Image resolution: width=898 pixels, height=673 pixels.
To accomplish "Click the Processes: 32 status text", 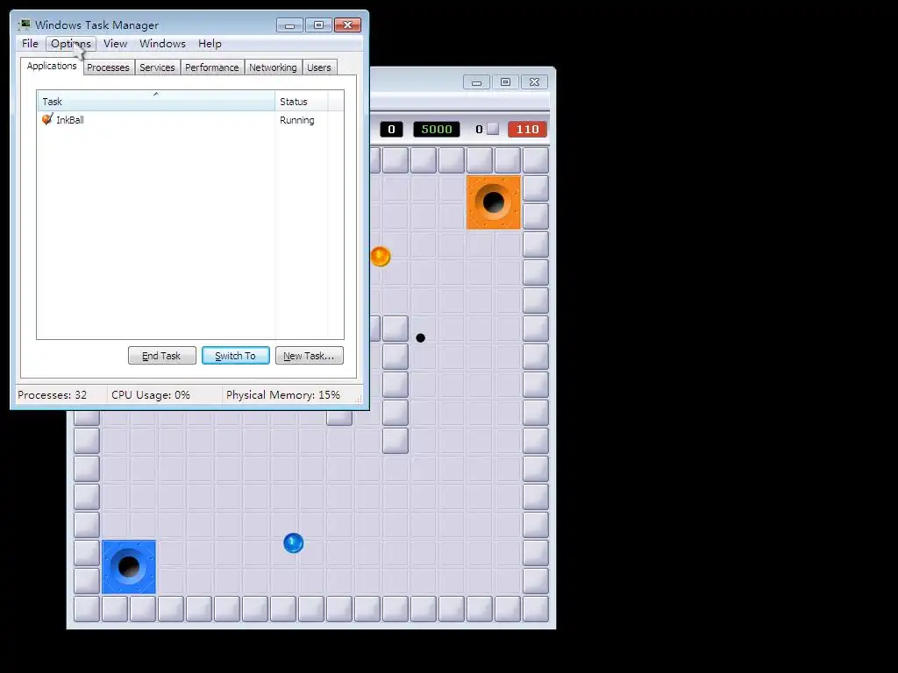I will (52, 395).
